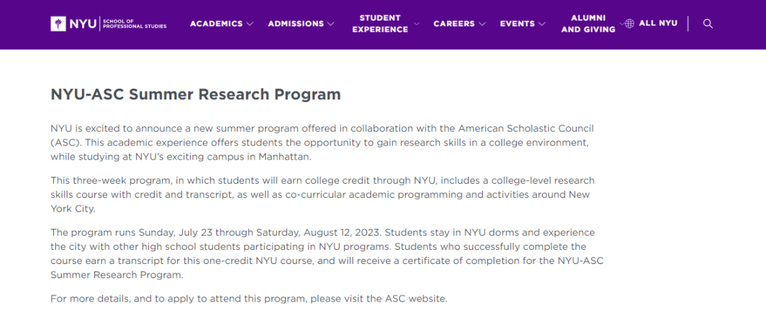Click the NYU-ASC Summer Research Program heading

(196, 94)
